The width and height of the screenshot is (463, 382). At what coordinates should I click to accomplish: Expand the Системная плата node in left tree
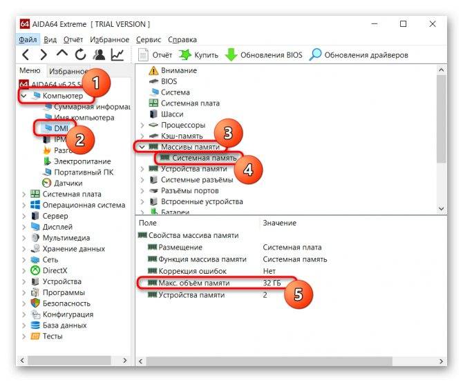24,194
